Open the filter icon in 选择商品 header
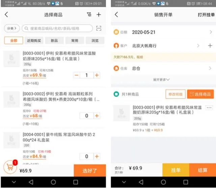The height and width of the screenshot is (188, 216). (89, 15)
